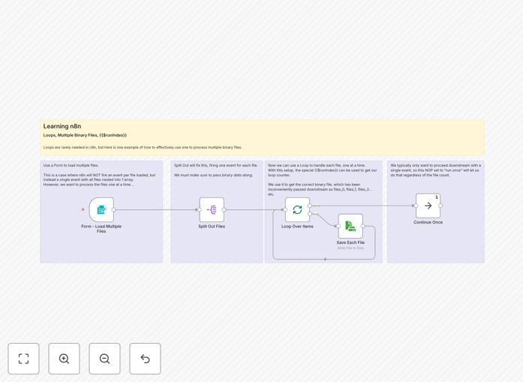This screenshot has height=382, width=523.
Task: Select the Continue Once node
Action: tap(428, 206)
